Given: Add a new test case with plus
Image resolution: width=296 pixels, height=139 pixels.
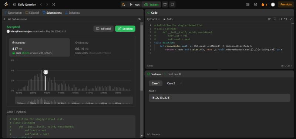Looking at the screenshot, I should (181, 83).
